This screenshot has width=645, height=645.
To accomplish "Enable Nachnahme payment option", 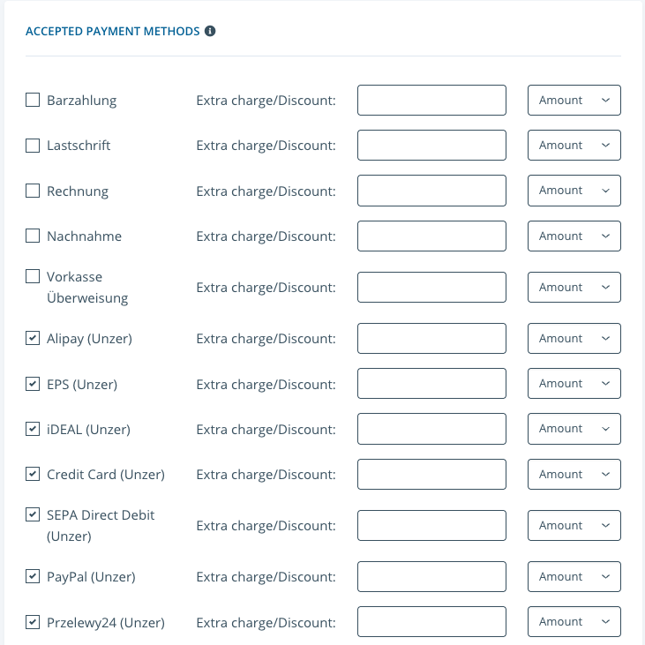I will click(x=33, y=236).
